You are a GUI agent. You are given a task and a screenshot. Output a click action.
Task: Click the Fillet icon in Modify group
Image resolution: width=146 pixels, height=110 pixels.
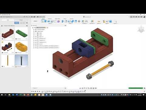coord(66,21)
